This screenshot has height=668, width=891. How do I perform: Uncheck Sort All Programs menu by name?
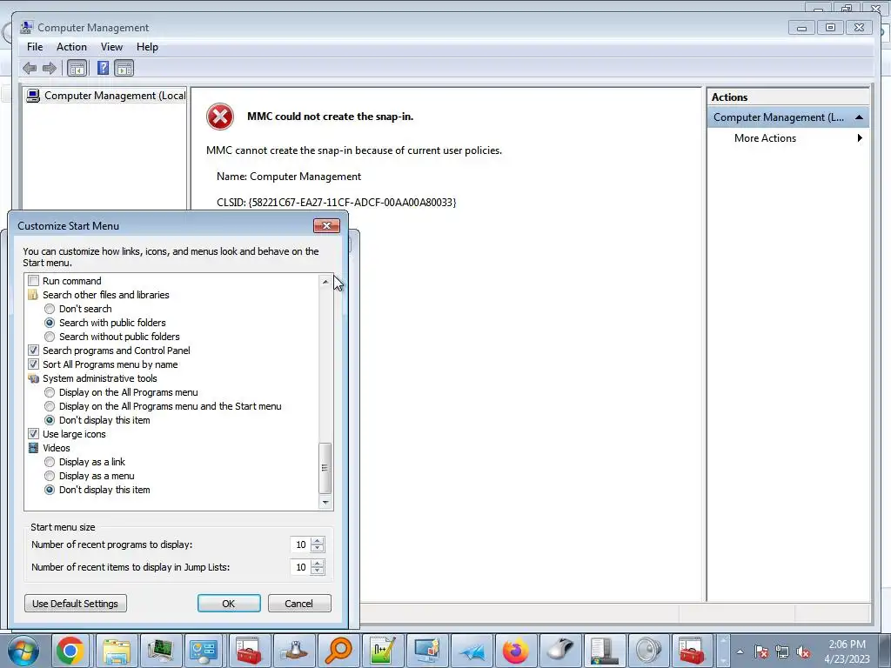pos(34,364)
